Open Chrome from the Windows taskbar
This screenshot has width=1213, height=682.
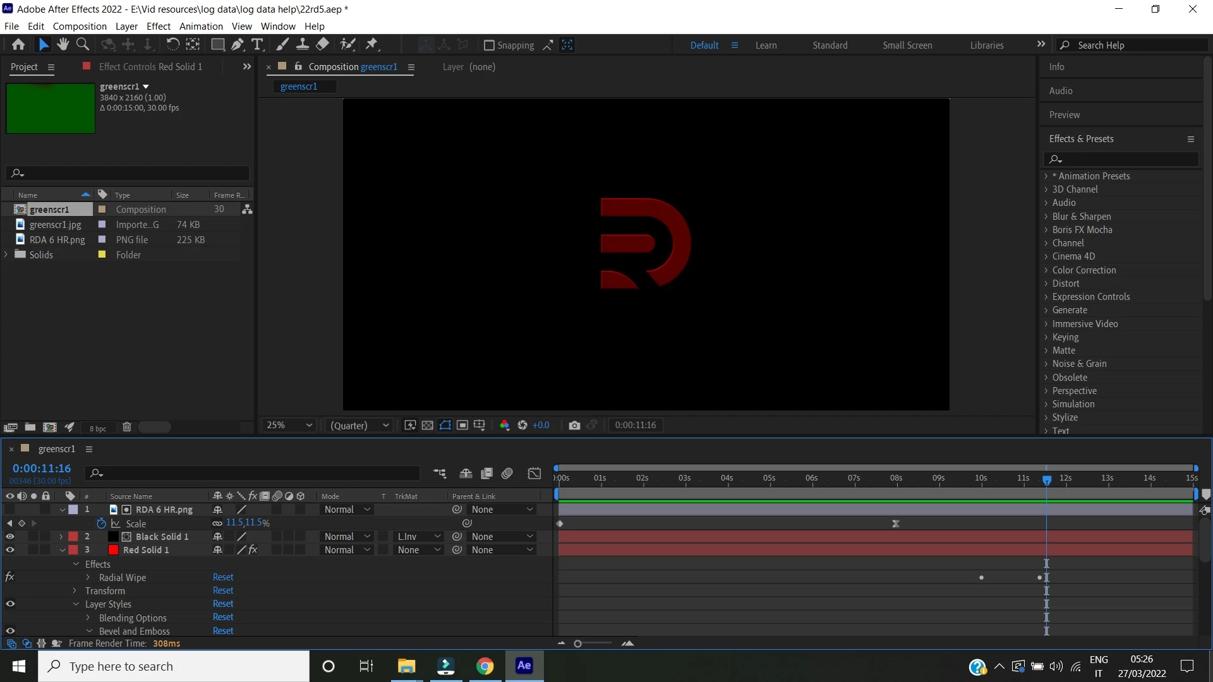485,666
